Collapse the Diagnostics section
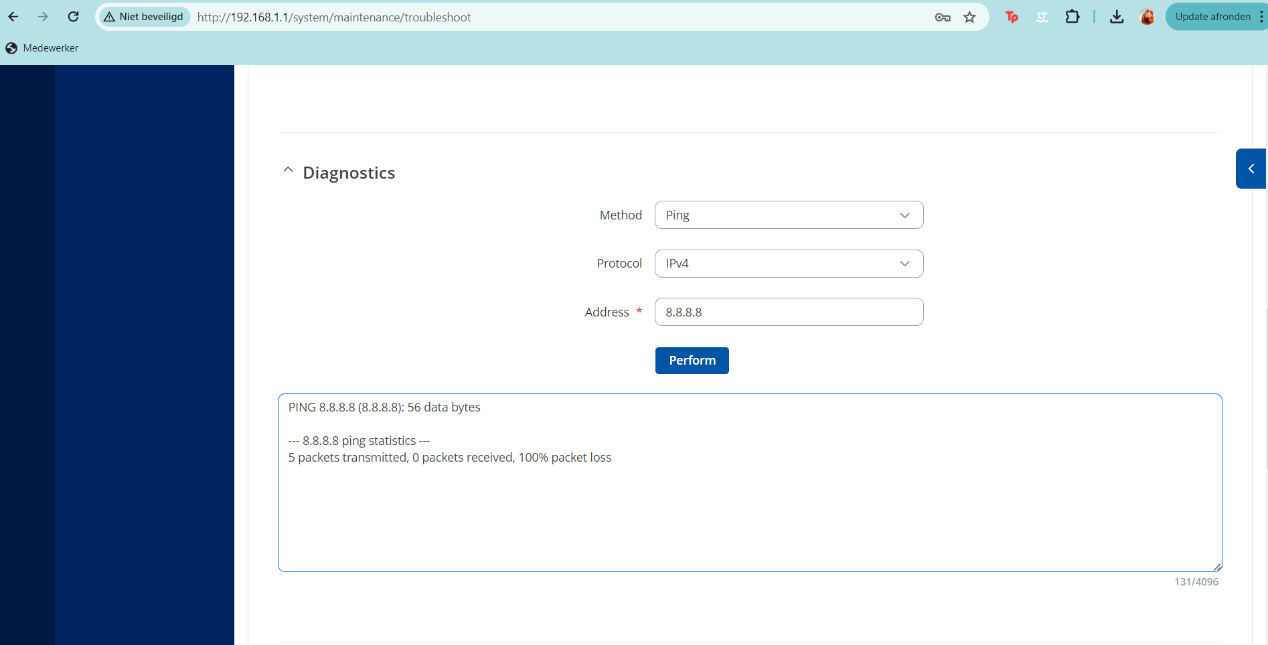This screenshot has width=1268, height=645. tap(288, 171)
